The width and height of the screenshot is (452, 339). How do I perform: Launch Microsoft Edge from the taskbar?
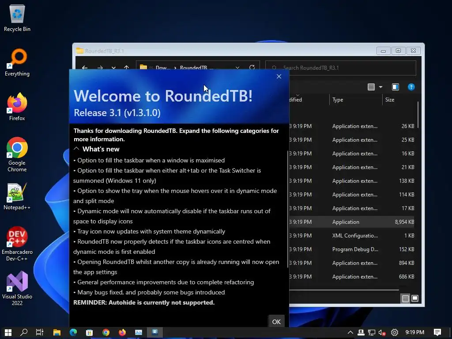tap(73, 332)
